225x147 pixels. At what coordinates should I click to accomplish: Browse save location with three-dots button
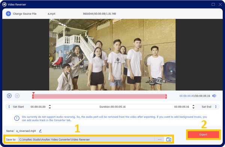pyautogui.click(x=159, y=139)
